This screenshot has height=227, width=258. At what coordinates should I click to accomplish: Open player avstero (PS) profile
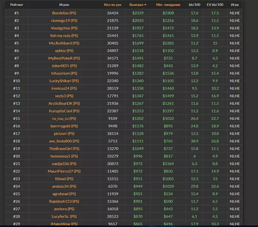click(x=64, y=209)
